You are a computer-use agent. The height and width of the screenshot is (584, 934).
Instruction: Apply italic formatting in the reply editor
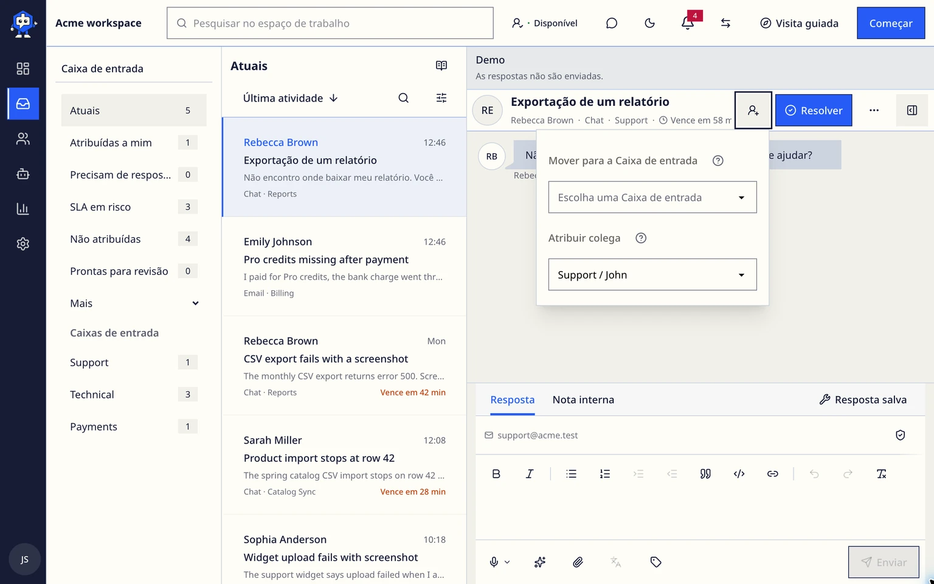coord(530,474)
